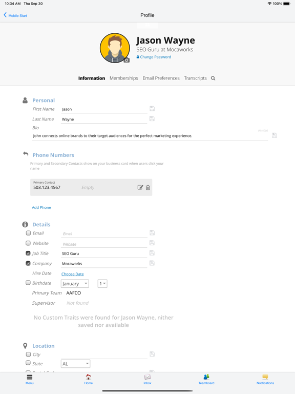
Task: Switch to the Memberships tab
Action: pyautogui.click(x=124, y=78)
